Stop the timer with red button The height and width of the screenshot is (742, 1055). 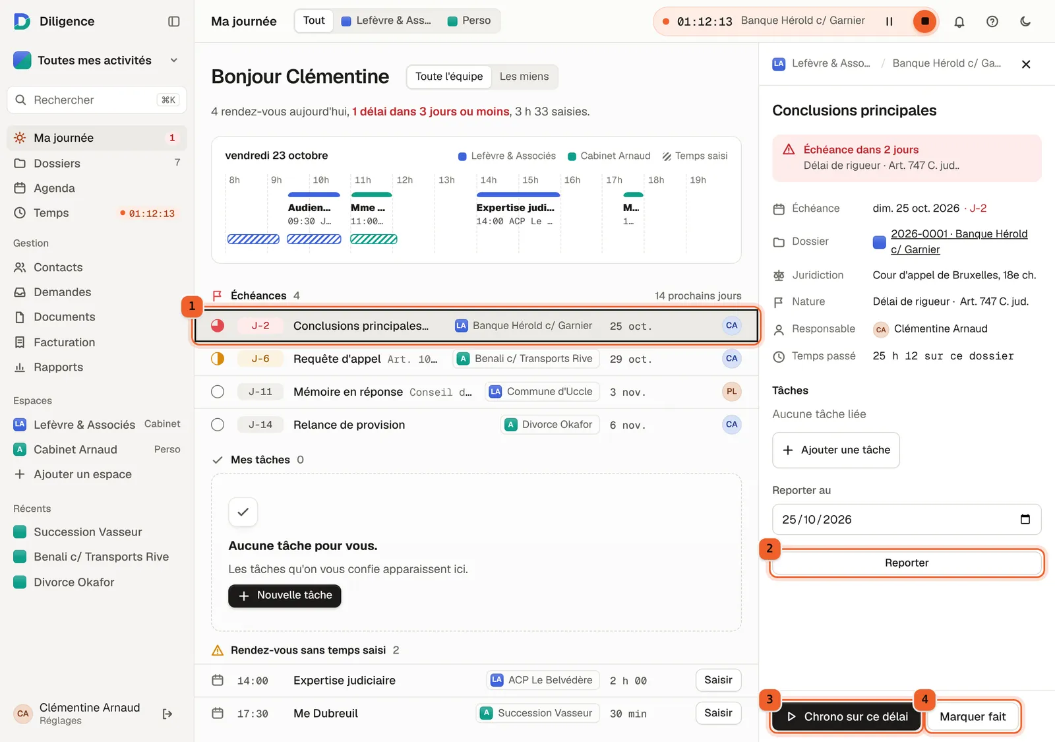(x=924, y=21)
